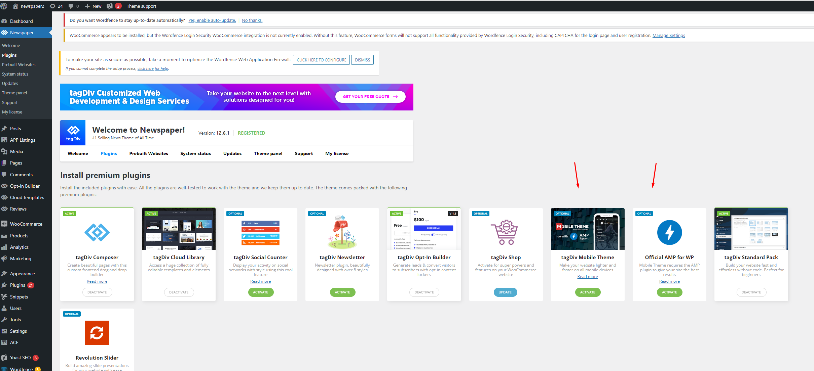This screenshot has width=814, height=371.
Task: Open the Welcome tab
Action: [78, 153]
